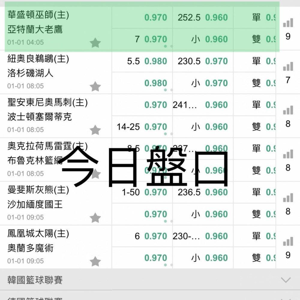The image size is (300, 300).
Task: Select 小 0.960 for 華盛頓巫師 game
Action: tap(203, 39)
